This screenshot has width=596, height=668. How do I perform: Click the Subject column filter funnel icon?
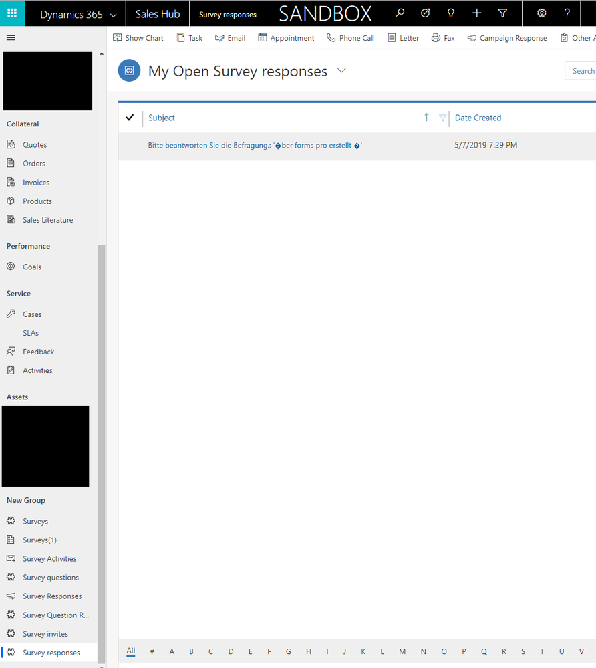pyautogui.click(x=443, y=118)
